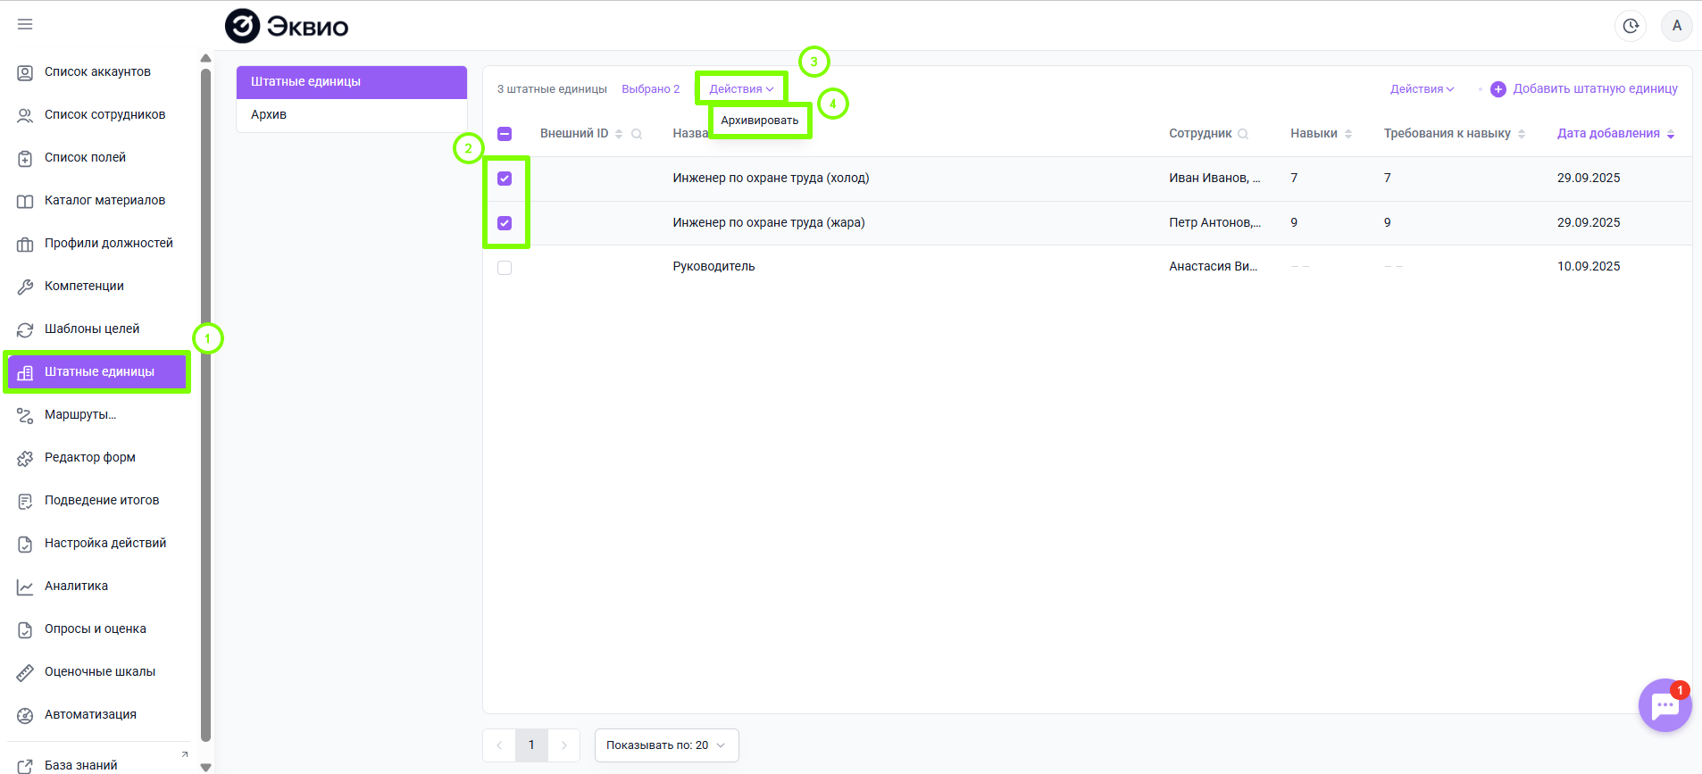Sort by Дата добавления arrows
1702x774 pixels.
pos(1671,134)
